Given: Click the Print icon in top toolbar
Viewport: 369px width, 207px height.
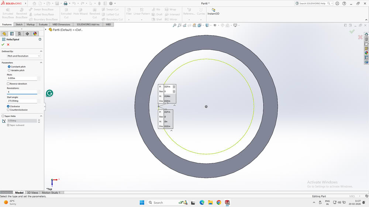Looking at the screenshot, I should pos(65,3).
